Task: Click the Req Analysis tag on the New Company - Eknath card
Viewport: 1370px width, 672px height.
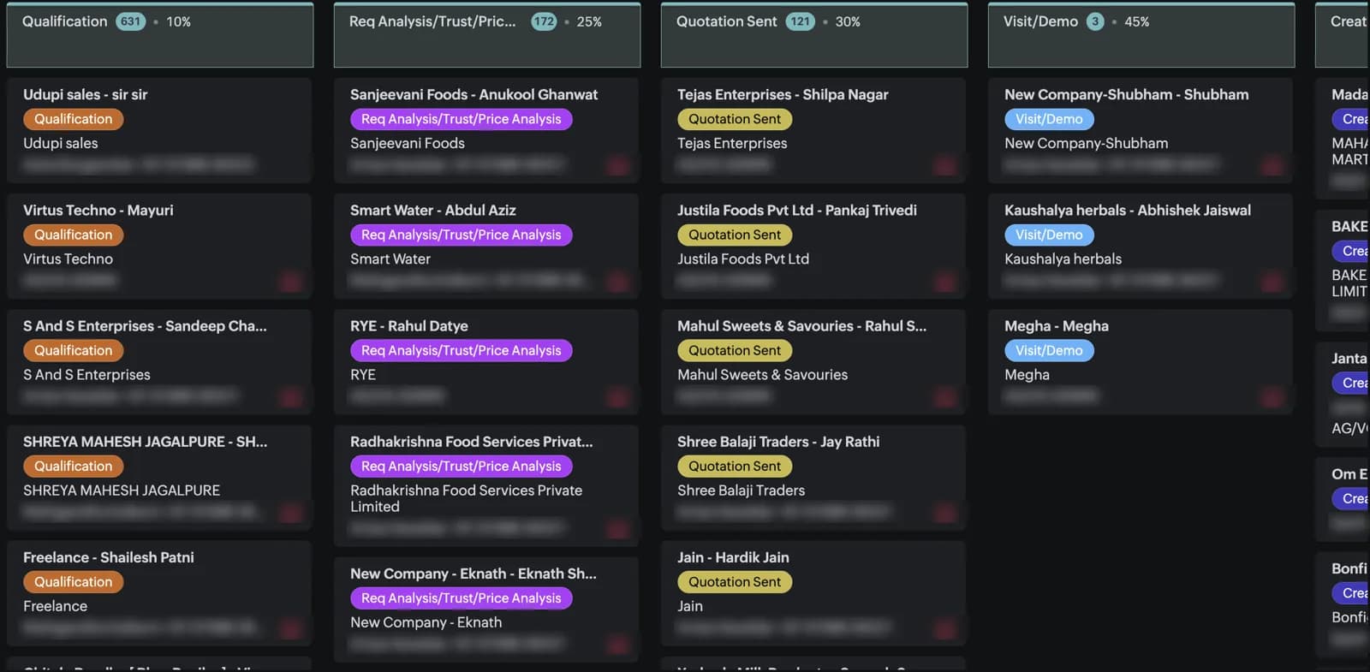Action: pyautogui.click(x=462, y=598)
